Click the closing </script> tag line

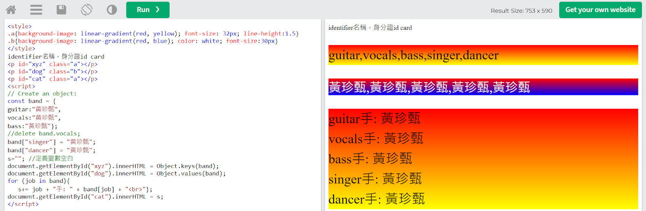coord(23,204)
